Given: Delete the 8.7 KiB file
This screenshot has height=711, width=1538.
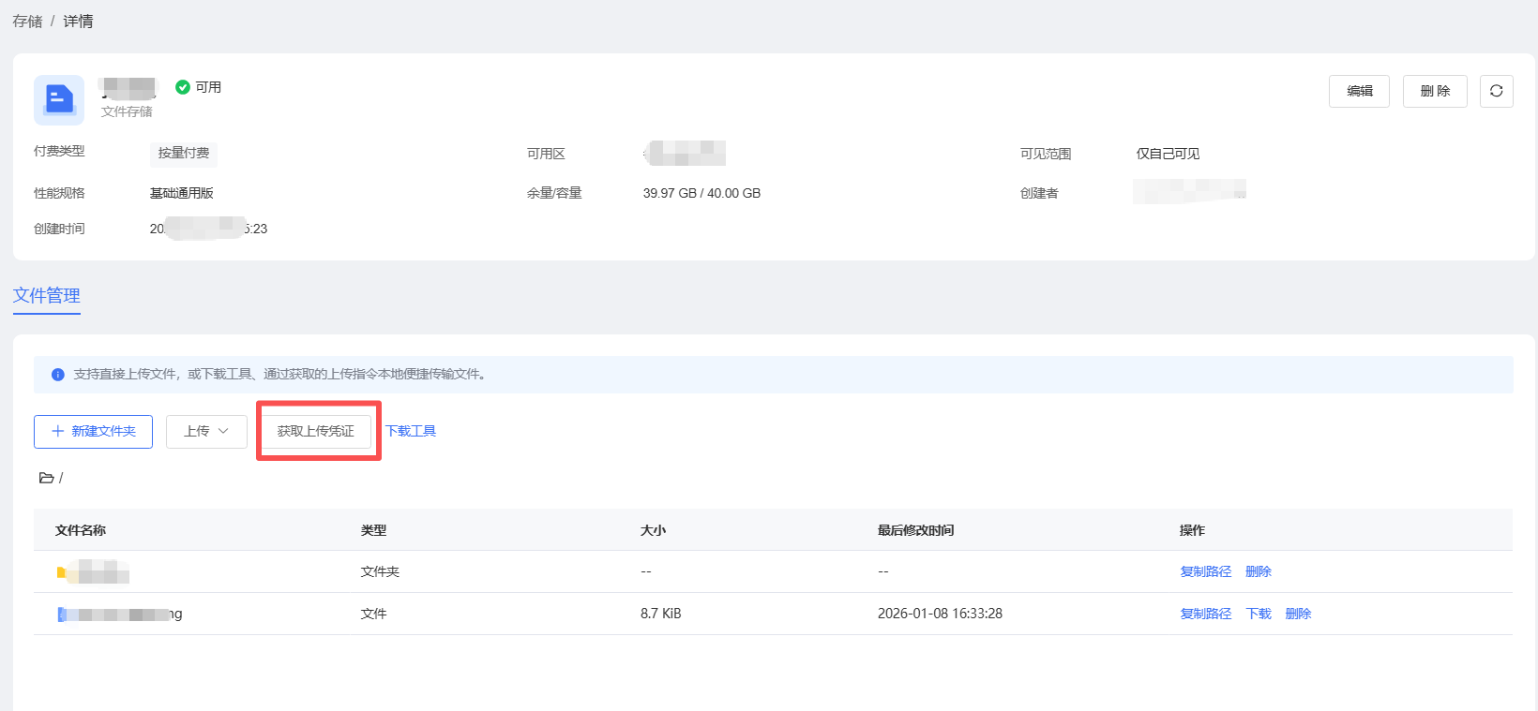Looking at the screenshot, I should [1298, 614].
